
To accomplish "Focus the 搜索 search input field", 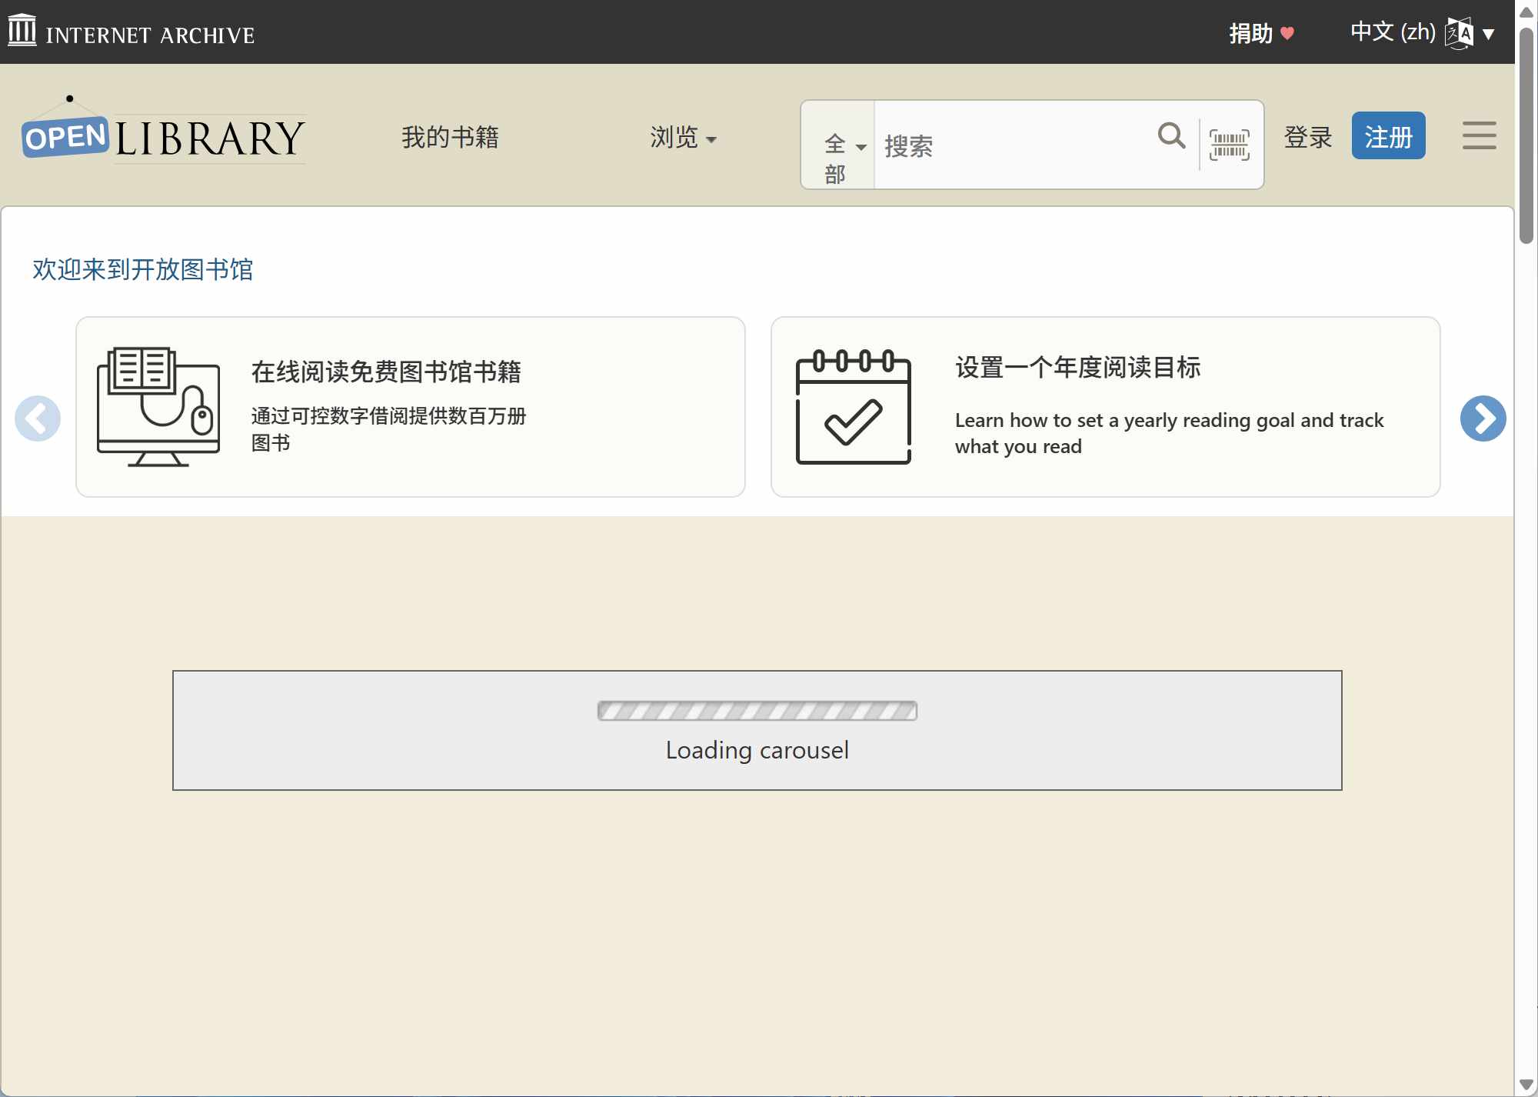I will (1014, 145).
